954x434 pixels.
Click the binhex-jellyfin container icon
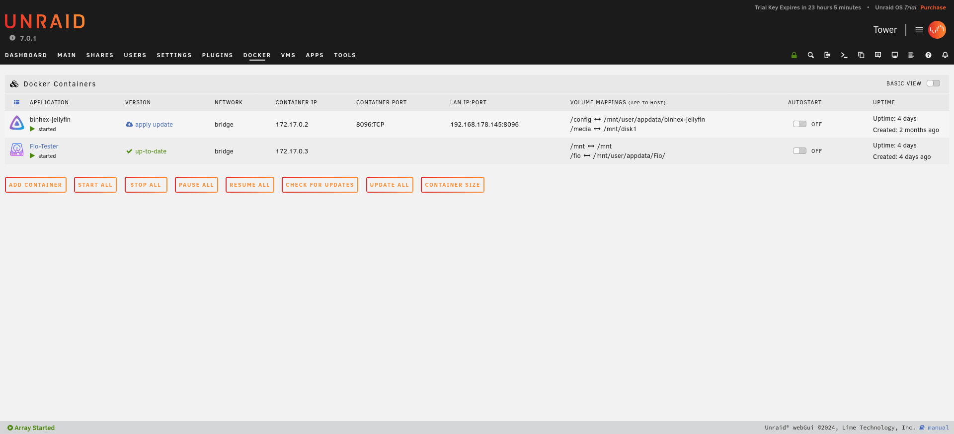(17, 123)
